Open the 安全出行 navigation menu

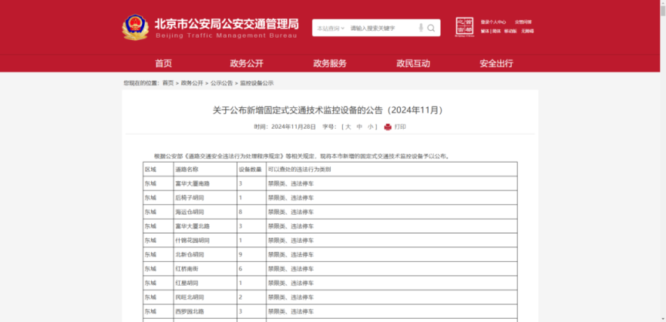(496, 63)
